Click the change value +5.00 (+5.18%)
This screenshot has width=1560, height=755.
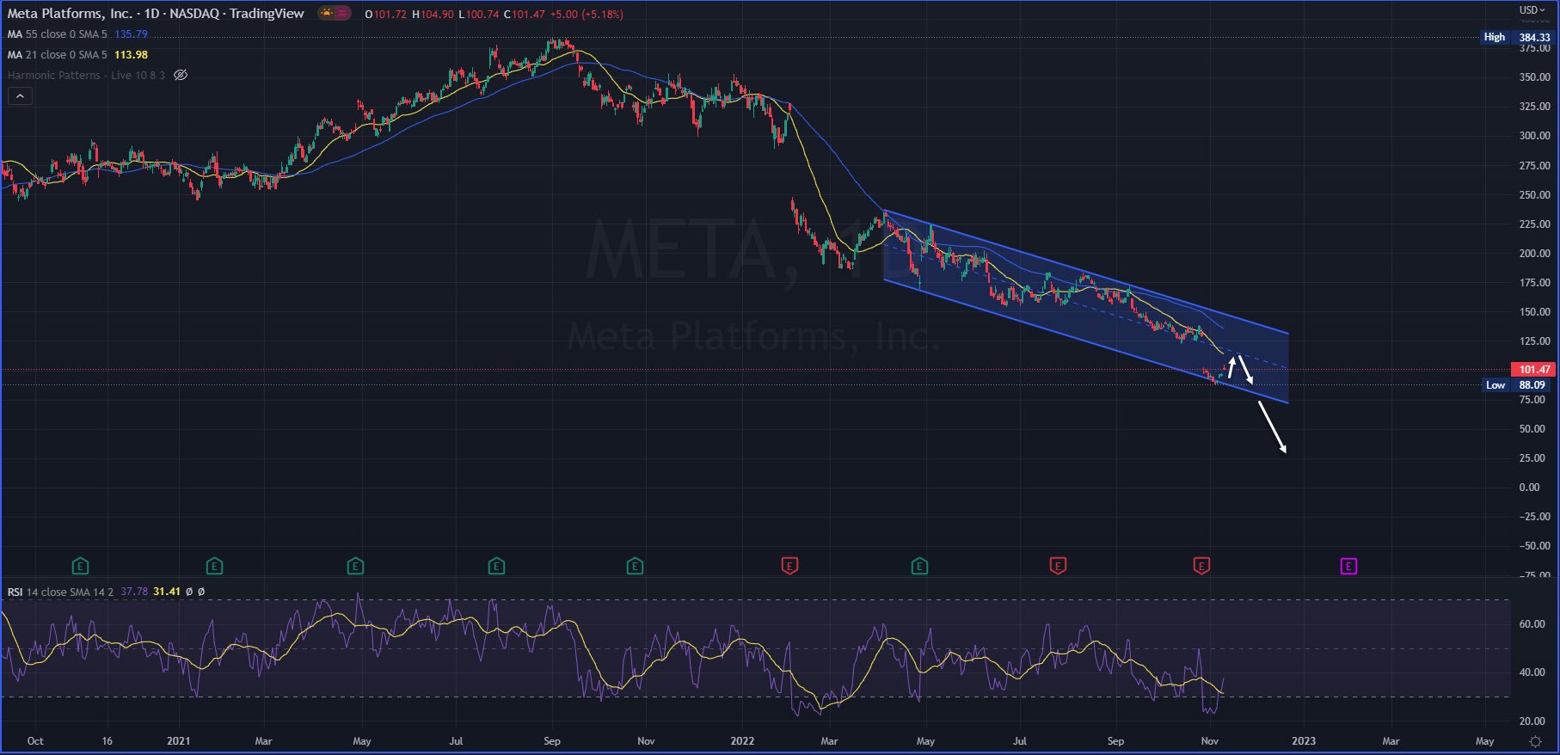pos(587,14)
